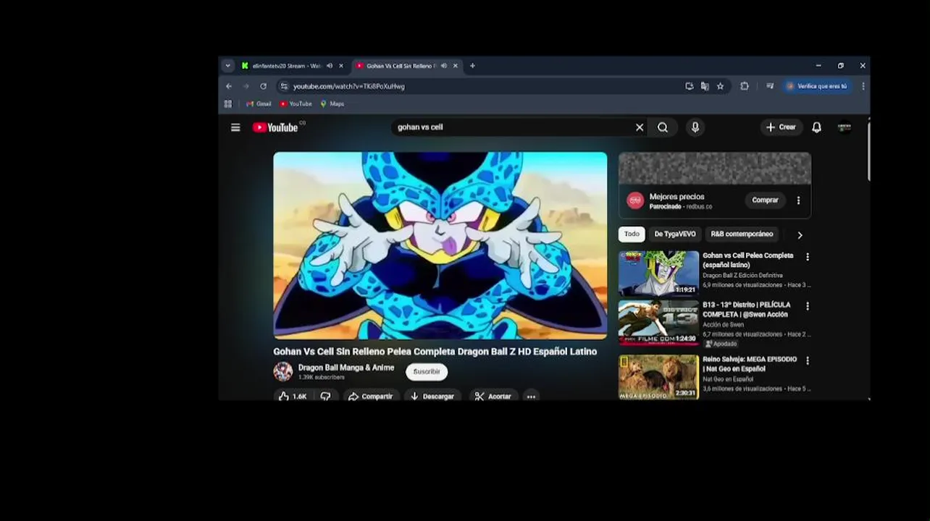Bookmark this page with the star
The height and width of the screenshot is (521, 930).
tap(720, 86)
